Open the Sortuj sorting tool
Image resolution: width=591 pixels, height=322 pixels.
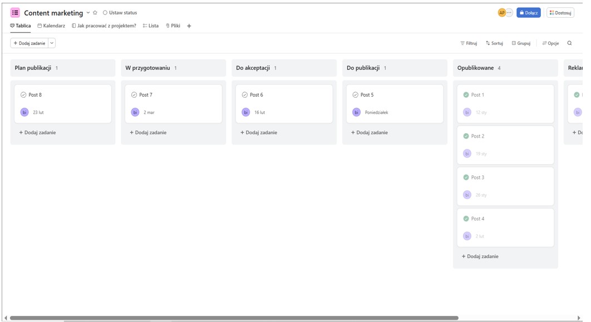point(494,43)
